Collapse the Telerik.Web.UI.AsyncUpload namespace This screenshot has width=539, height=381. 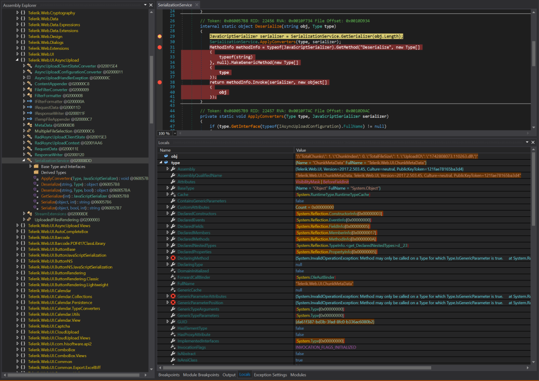[17, 60]
